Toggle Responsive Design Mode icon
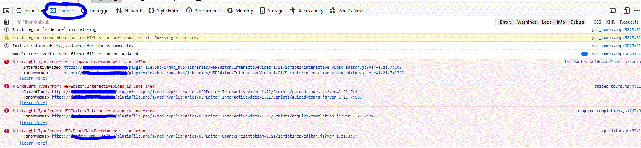The height and width of the screenshot is (148, 641). pos(627,10)
